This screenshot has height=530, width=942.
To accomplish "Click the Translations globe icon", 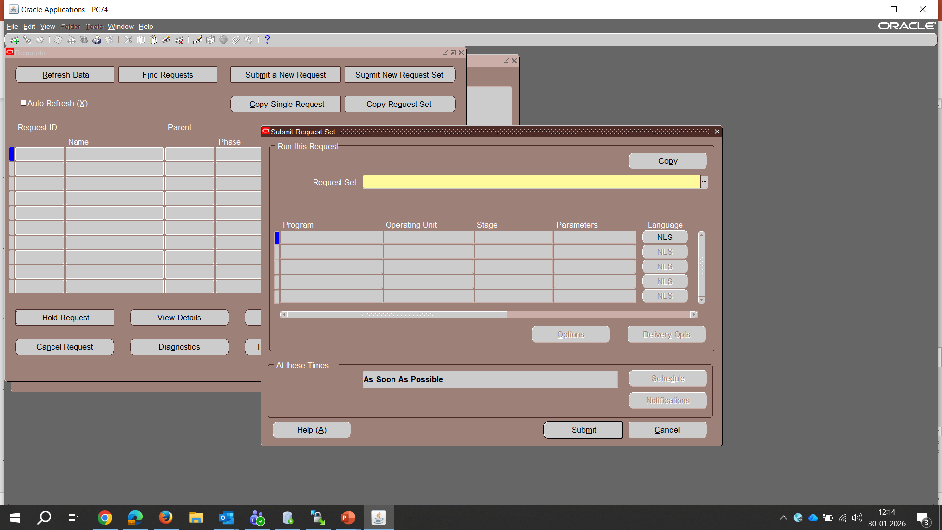I will [x=223, y=40].
